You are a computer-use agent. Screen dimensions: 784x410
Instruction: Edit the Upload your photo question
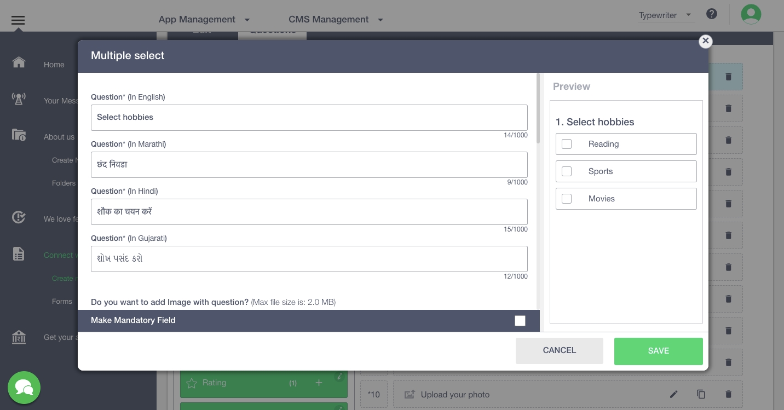[x=674, y=394]
